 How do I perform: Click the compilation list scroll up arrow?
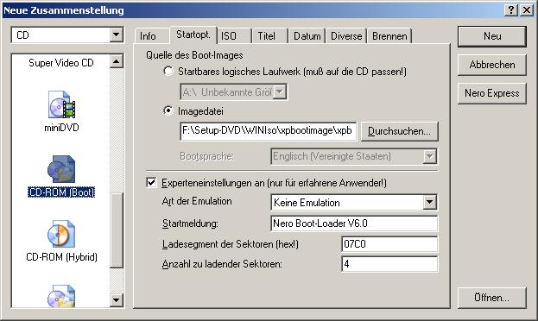116,61
